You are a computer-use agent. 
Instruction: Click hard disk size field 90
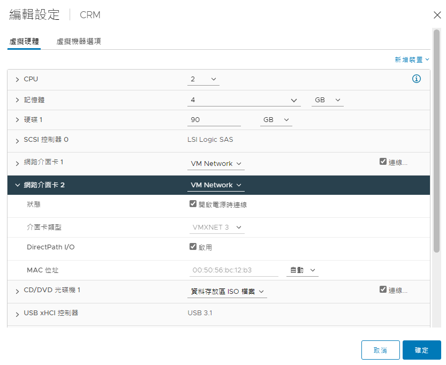(x=214, y=120)
